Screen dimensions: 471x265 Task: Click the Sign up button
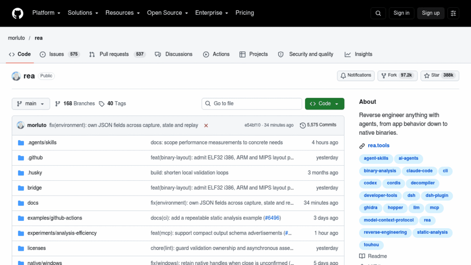tap(431, 13)
